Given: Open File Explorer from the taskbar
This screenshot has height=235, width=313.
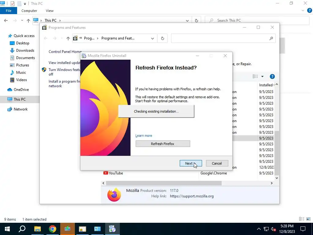Looking at the screenshot, I should 37,229.
